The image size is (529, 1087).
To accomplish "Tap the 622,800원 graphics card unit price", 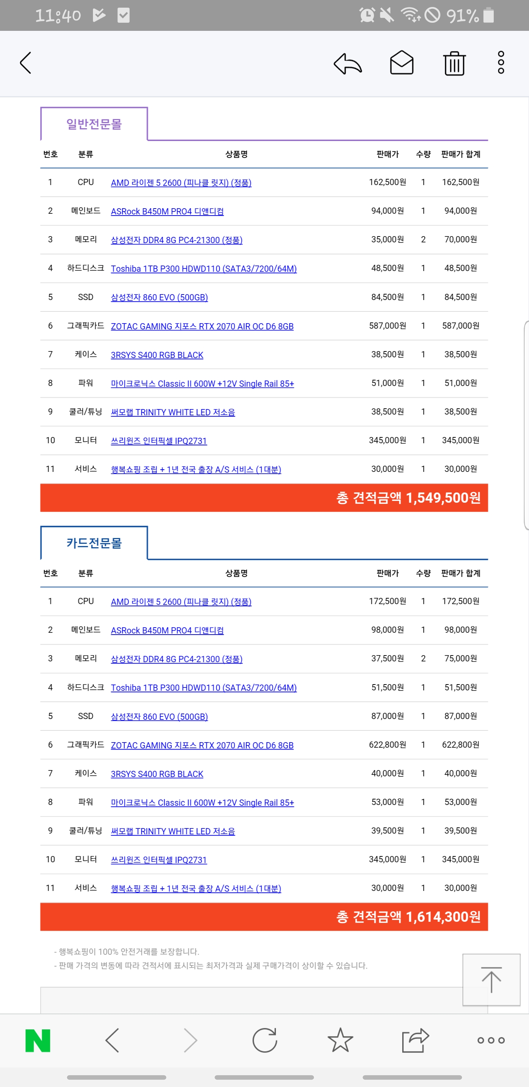I will point(388,745).
